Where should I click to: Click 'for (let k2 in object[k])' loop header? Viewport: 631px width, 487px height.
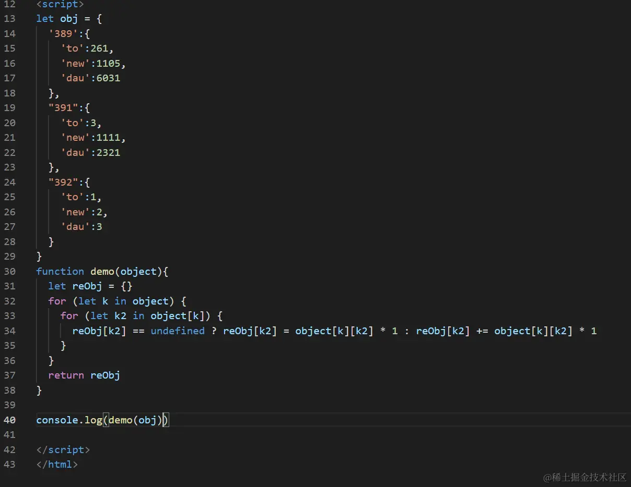tap(142, 315)
